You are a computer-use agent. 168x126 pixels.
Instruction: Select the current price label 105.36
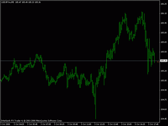point(164,61)
